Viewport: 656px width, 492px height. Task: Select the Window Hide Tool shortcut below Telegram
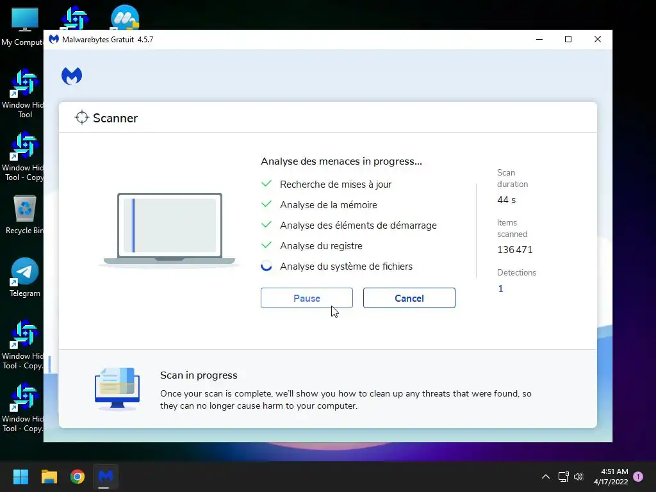pos(22,345)
